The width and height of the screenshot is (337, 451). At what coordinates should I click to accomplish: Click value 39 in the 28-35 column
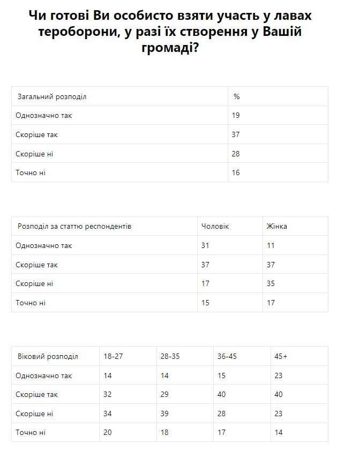pyautogui.click(x=165, y=414)
